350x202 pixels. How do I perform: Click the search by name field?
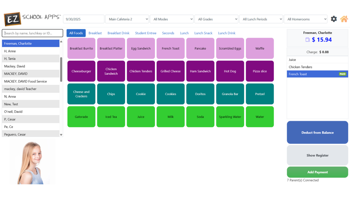[32, 33]
